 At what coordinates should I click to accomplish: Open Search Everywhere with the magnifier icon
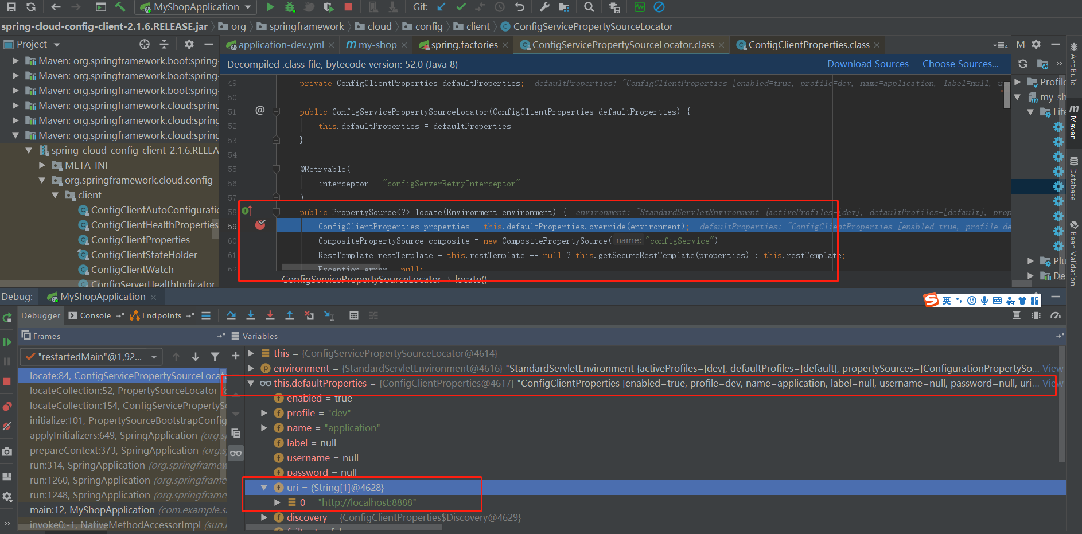tap(589, 7)
